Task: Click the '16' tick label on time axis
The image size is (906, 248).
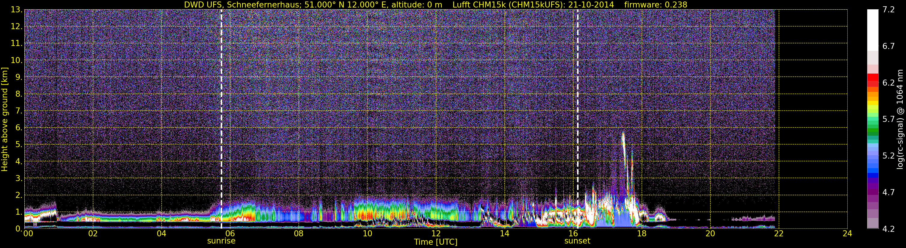Action: click(573, 234)
